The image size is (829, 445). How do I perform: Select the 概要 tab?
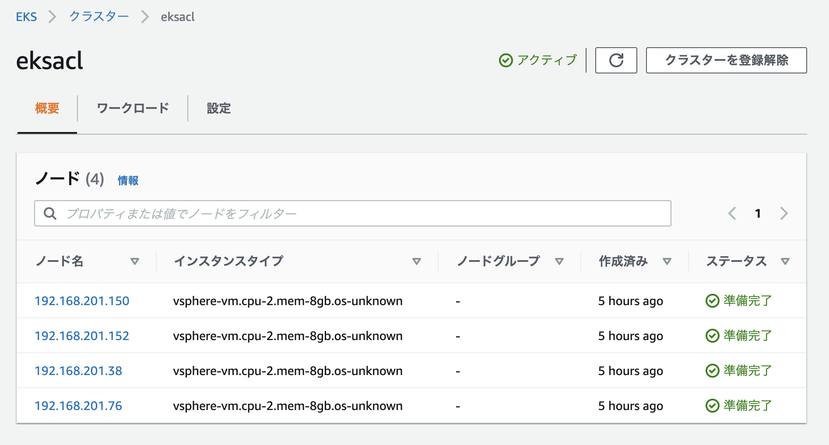[47, 108]
